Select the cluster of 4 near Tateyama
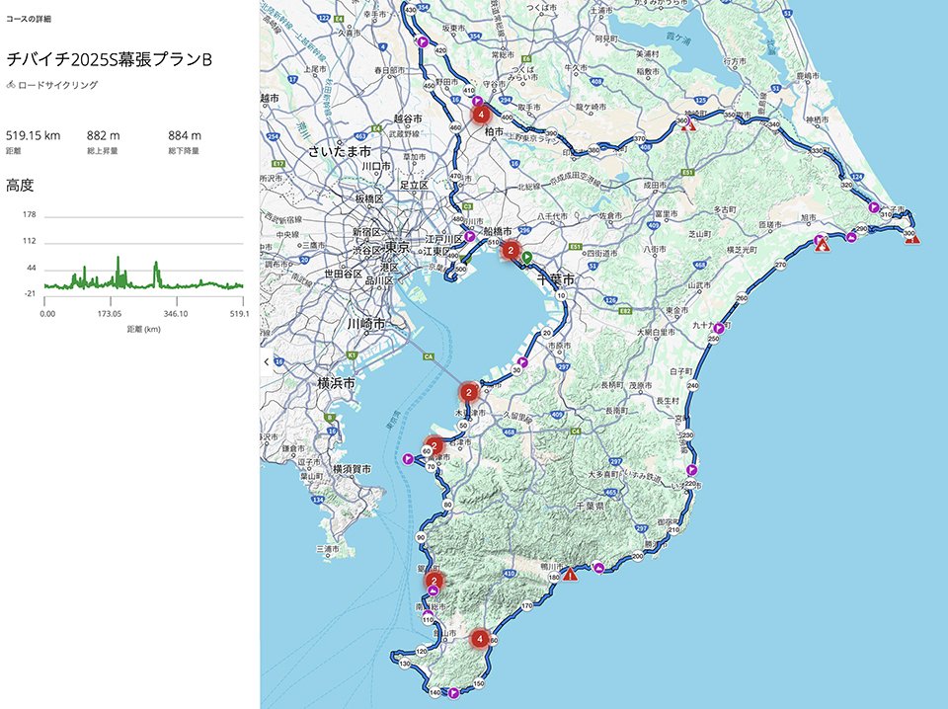Viewport: 948px width, 709px height. coord(481,639)
